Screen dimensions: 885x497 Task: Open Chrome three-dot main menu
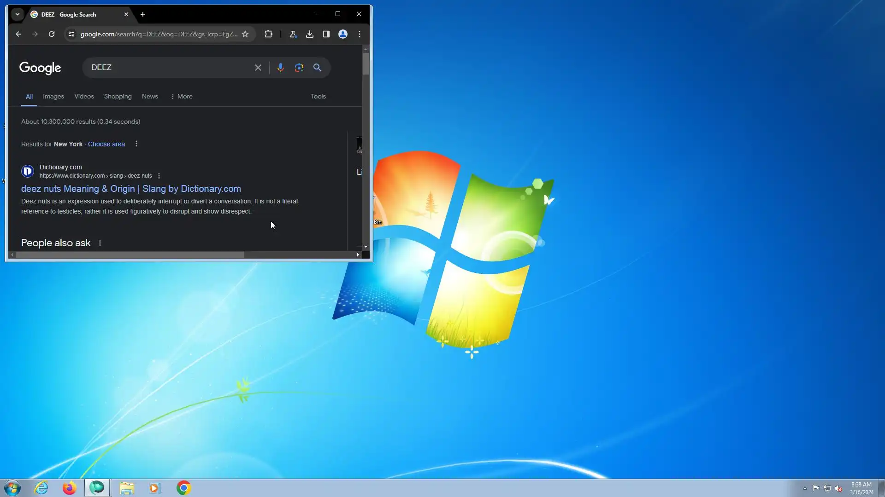(x=360, y=34)
